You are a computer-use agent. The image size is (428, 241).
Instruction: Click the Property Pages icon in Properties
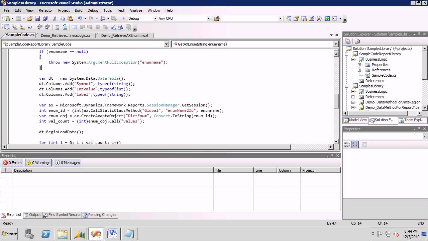tap(364, 145)
